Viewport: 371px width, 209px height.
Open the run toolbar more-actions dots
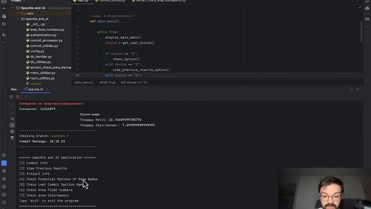click(x=26, y=97)
